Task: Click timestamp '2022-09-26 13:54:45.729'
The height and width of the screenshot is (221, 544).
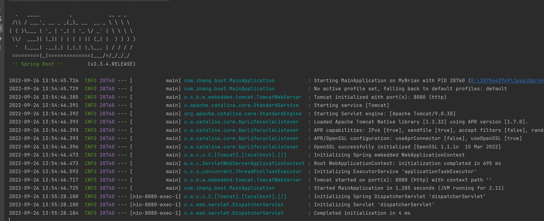Action: pyautogui.click(x=44, y=89)
